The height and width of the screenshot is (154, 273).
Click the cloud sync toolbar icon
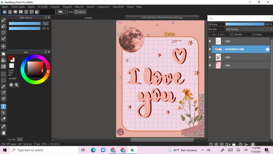click(5, 12)
